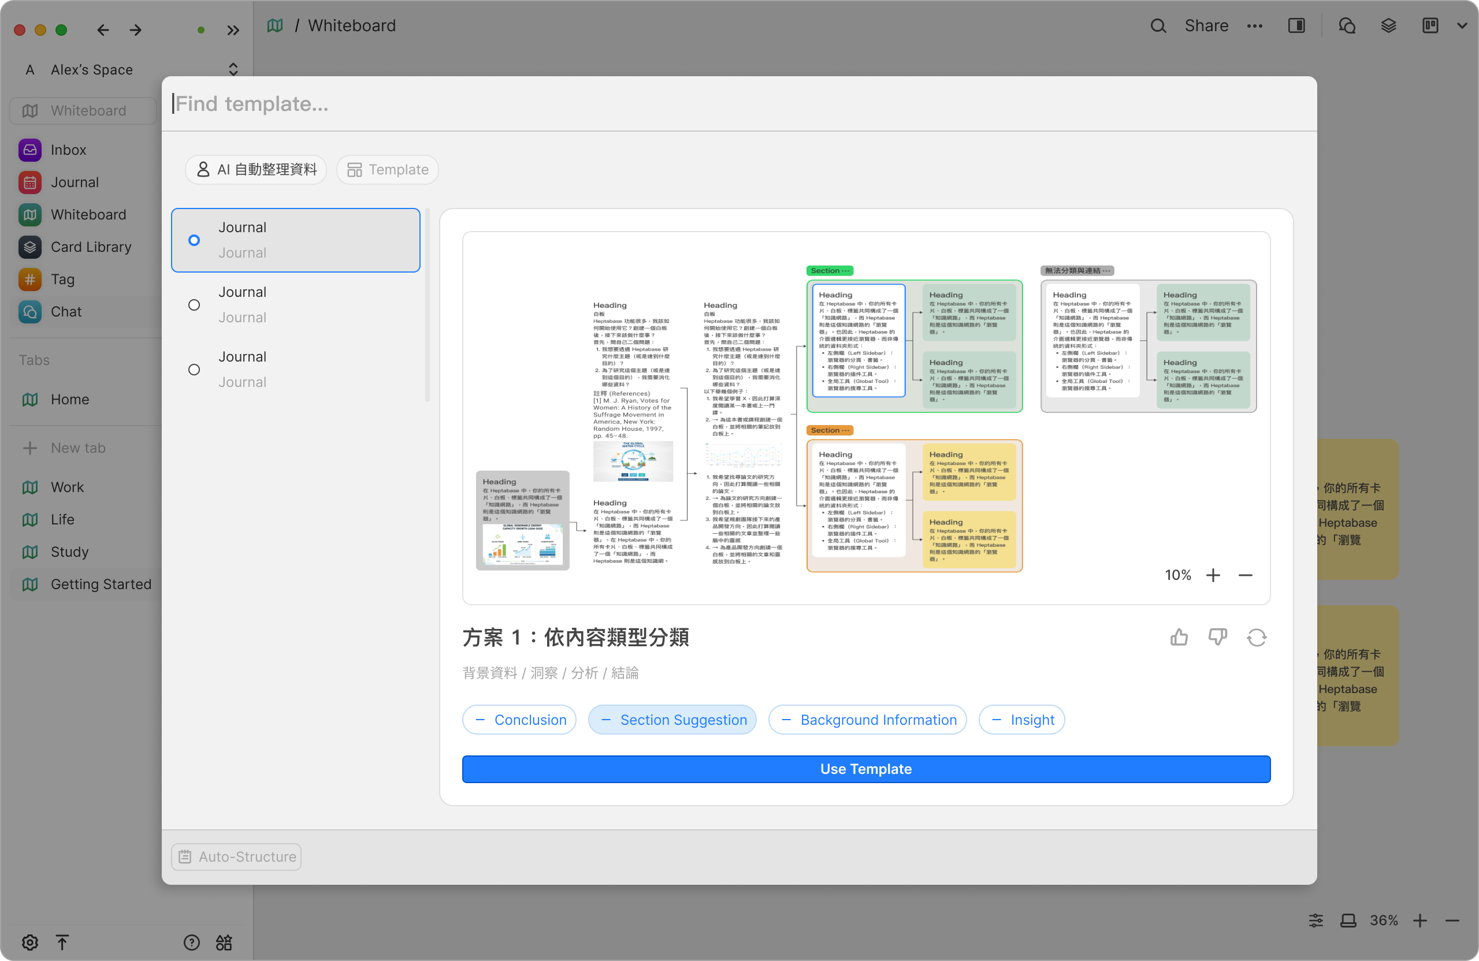
Task: Select the third Journal radio option
Action: [x=194, y=370]
